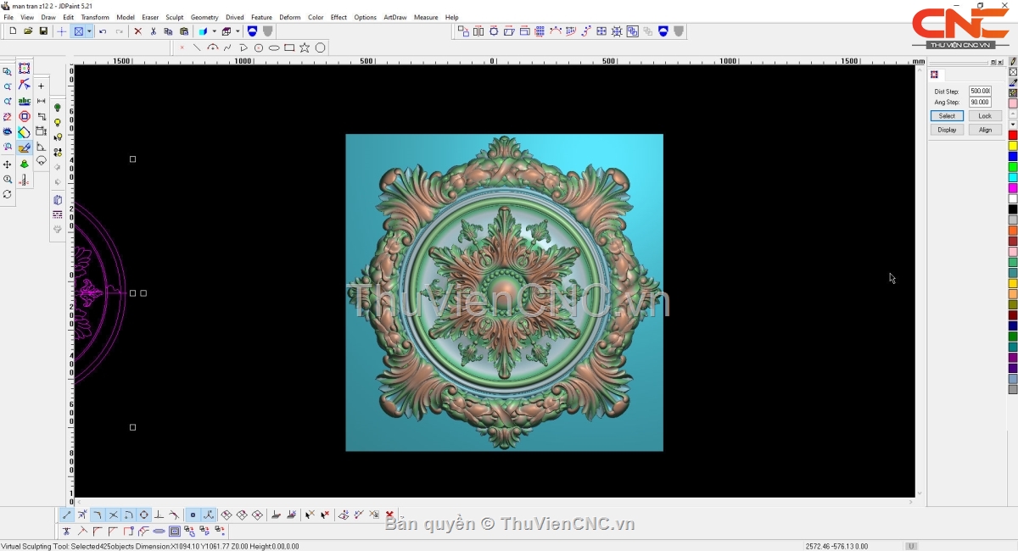Pick the rectangle shape tool
Screen dimensions: 1018x551
(289, 48)
